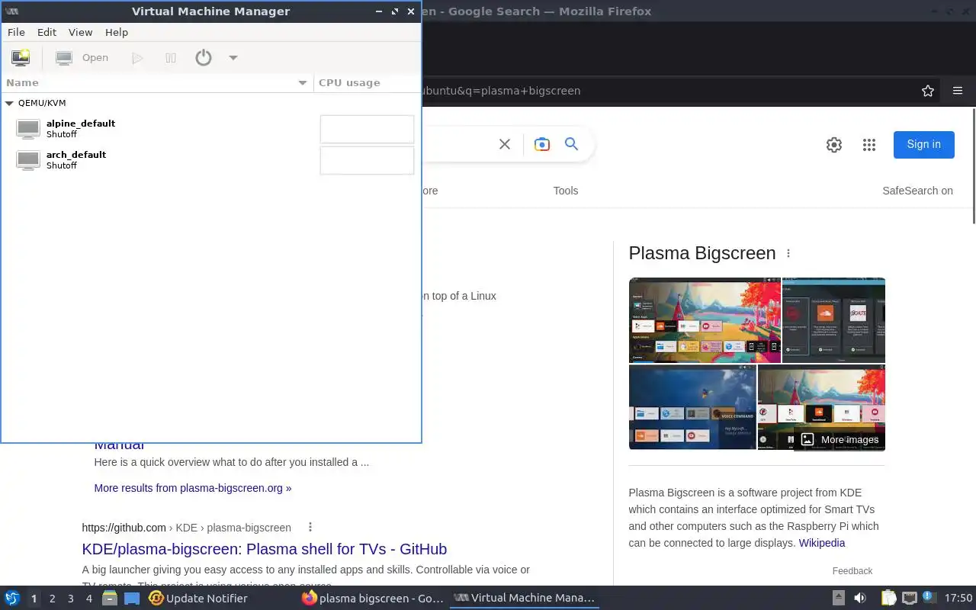The height and width of the screenshot is (610, 976).
Task: Switch to Update Notifier in taskbar
Action: pos(198,599)
